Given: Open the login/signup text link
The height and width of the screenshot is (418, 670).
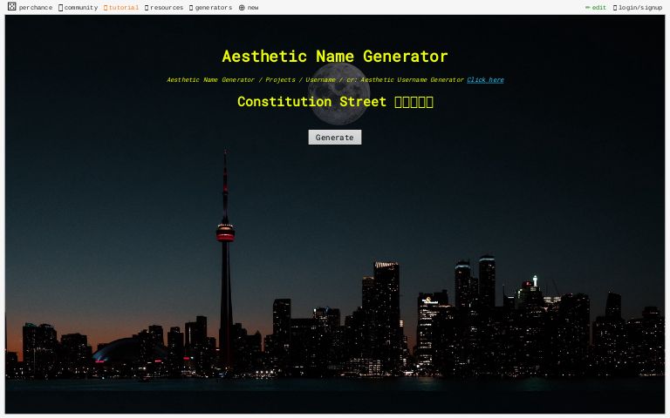Looking at the screenshot, I should tap(640, 8).
